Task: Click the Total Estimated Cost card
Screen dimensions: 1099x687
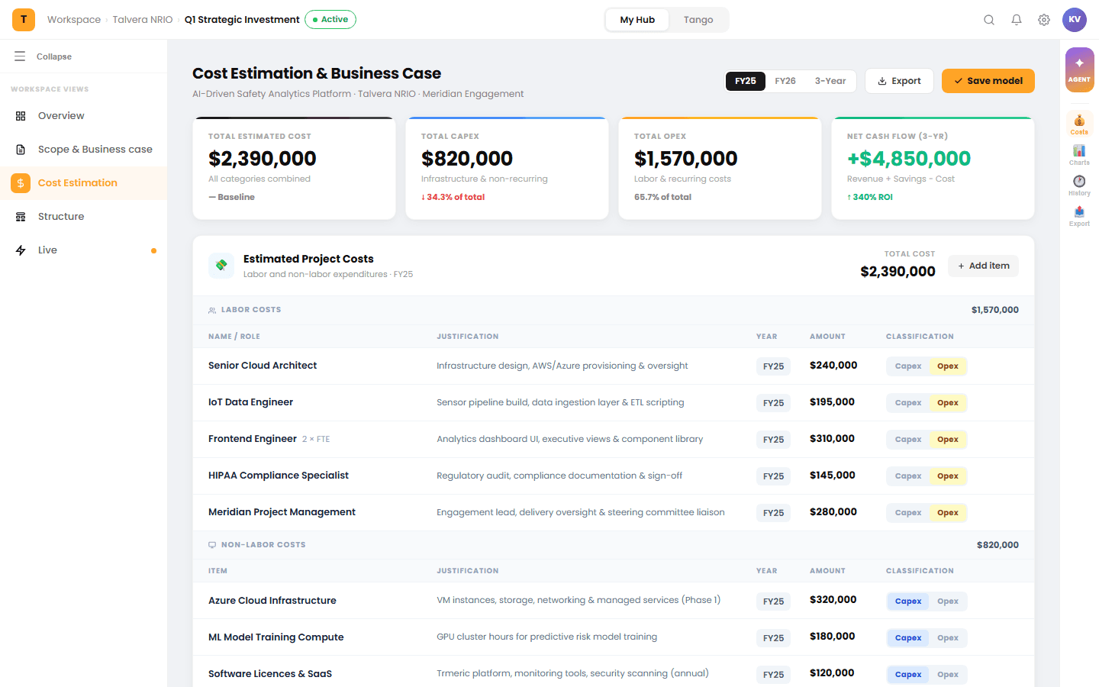Action: [295, 168]
